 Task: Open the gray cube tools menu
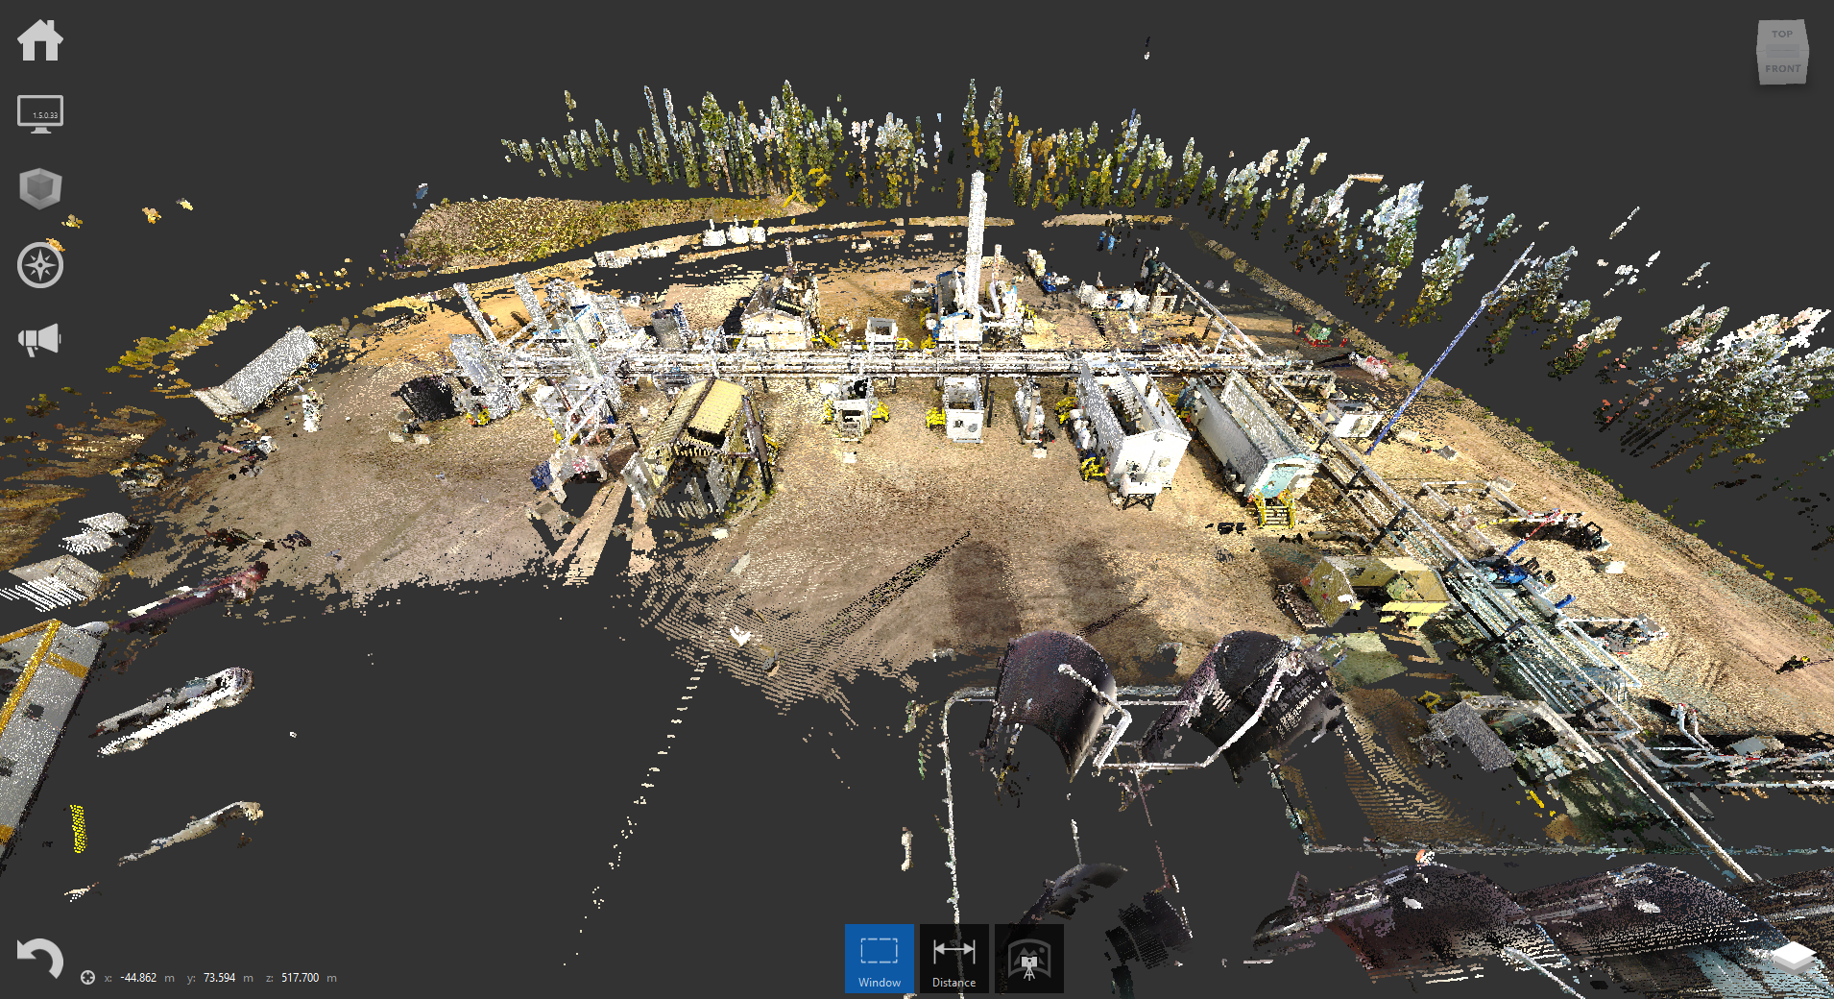point(40,189)
